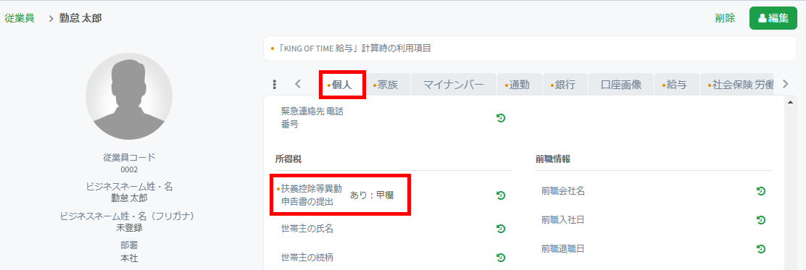Viewport: 806px width, 270px height.
Task: Switch to the マイナンバー tab
Action: click(454, 85)
